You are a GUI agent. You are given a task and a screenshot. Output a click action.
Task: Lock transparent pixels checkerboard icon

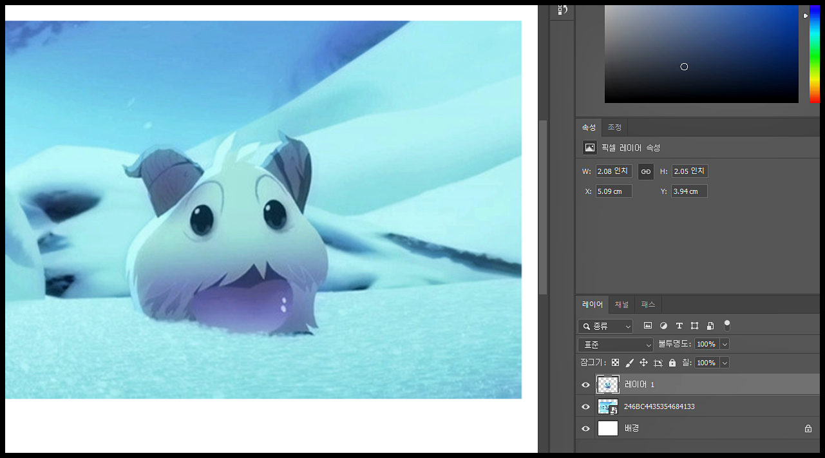pos(616,363)
